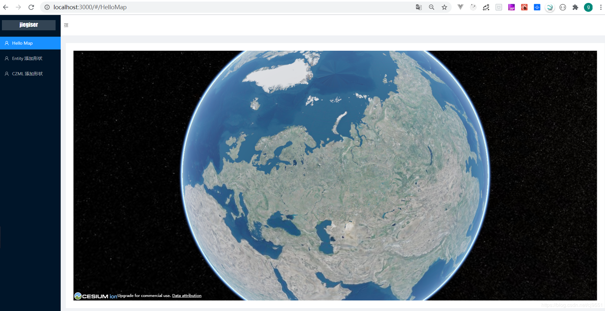The width and height of the screenshot is (605, 311).
Task: Open the teal striped globe extension
Action: click(x=550, y=7)
